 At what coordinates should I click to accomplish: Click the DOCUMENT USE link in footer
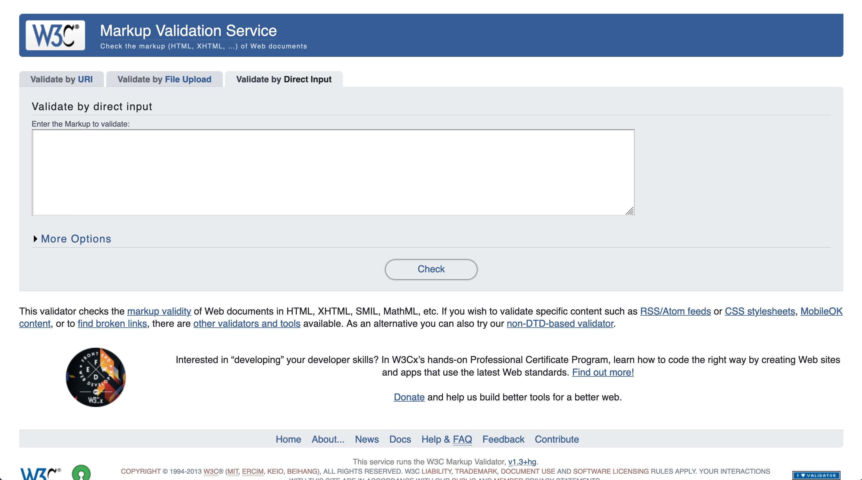[x=528, y=471]
